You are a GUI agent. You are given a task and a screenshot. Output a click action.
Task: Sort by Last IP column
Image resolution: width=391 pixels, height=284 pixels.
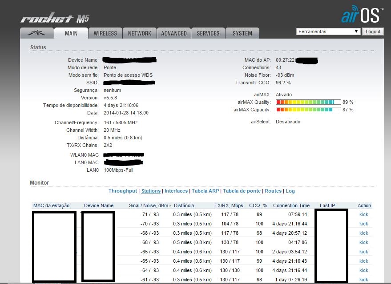click(327, 205)
